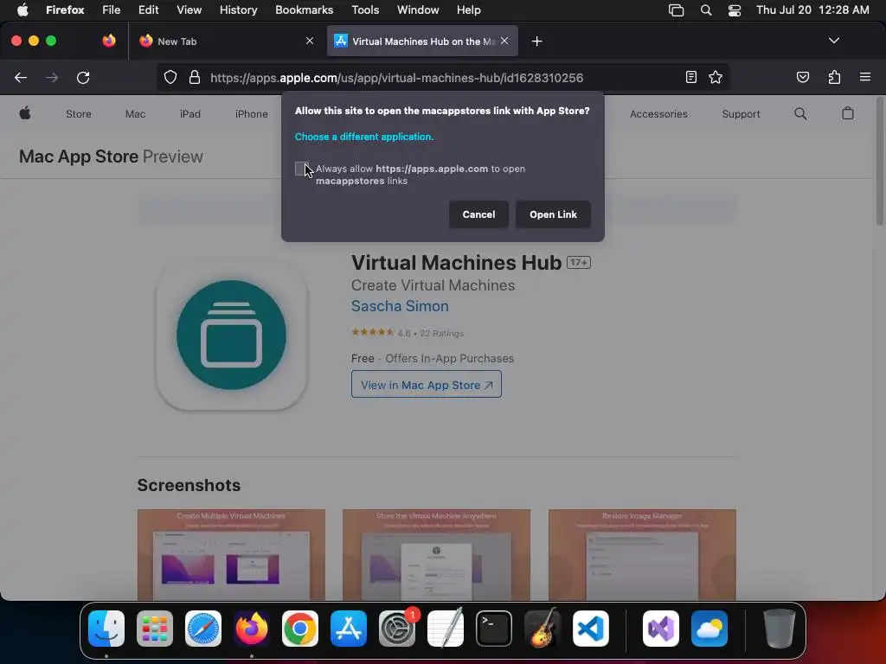Open Create Multiple Virtual Machines screenshot
886x664 pixels.
coord(231,554)
